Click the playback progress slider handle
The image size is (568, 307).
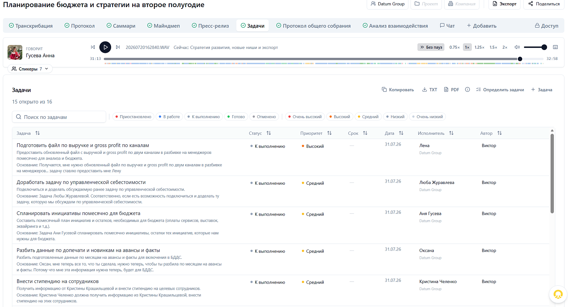point(520,59)
